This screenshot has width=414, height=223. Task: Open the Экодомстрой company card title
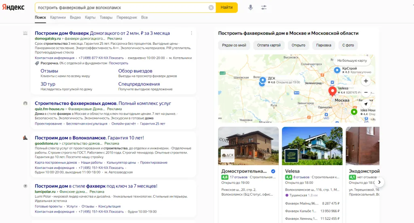tap(364, 171)
